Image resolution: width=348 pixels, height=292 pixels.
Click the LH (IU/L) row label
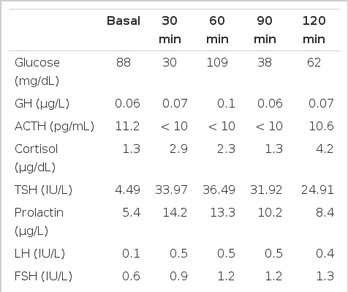point(39,253)
